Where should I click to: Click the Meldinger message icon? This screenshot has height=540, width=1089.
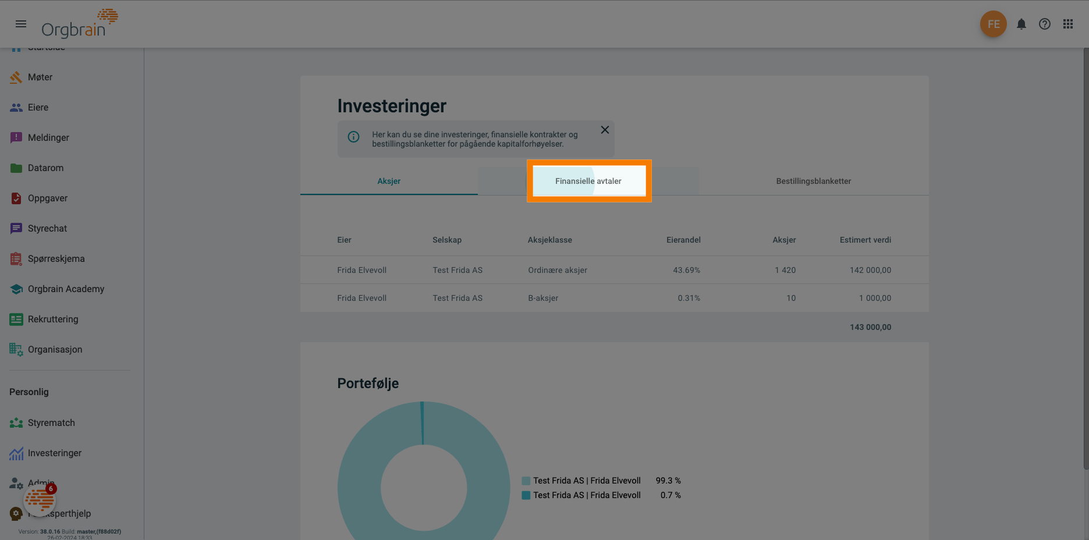tap(16, 137)
